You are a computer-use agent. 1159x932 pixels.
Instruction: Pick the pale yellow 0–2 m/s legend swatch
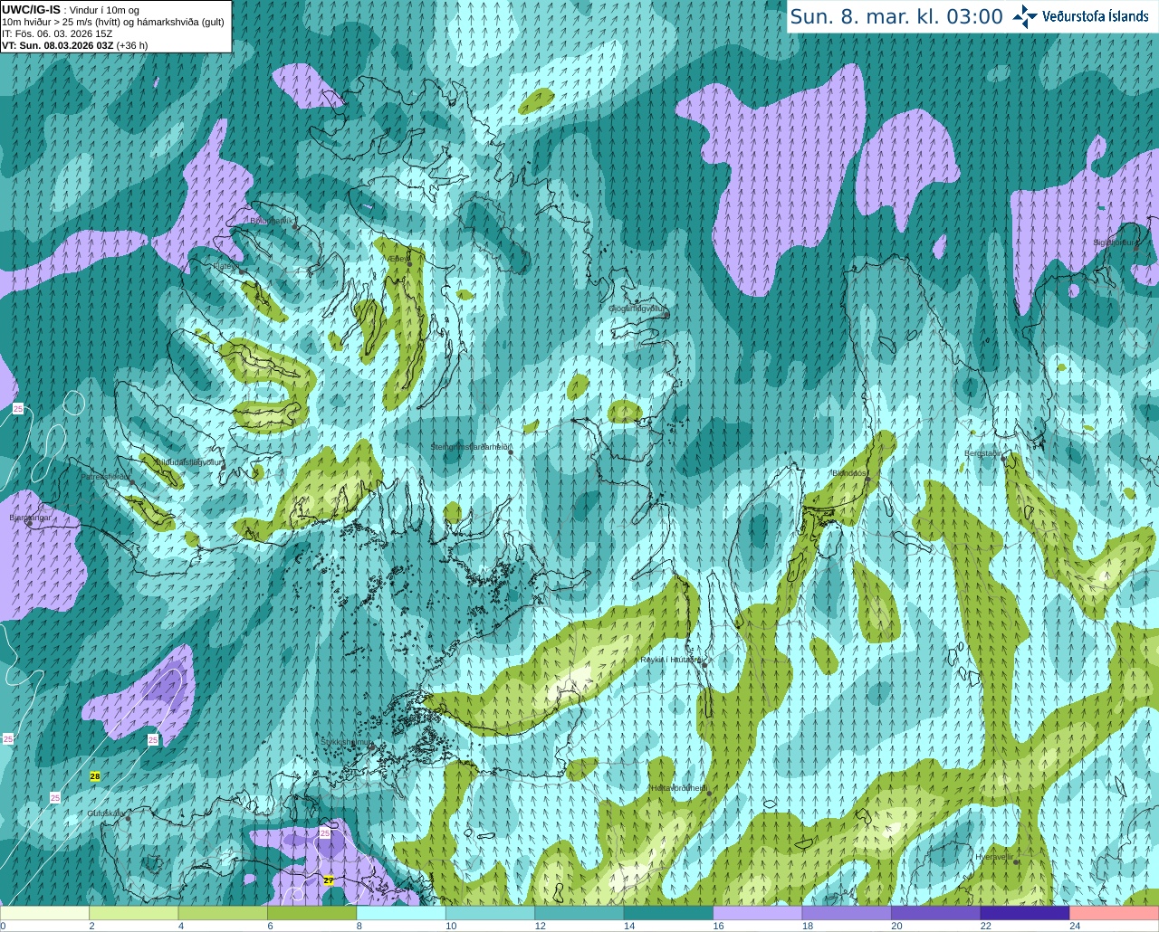[x=44, y=913]
